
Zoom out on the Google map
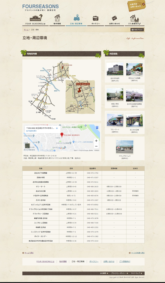[x=96, y=146]
